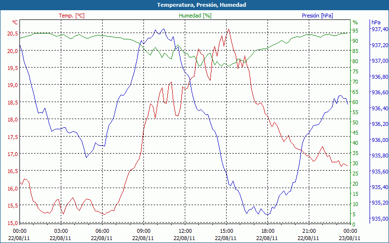Click the 95 tick on the humidity axis
Screen dimensions: 389x243
point(355,31)
